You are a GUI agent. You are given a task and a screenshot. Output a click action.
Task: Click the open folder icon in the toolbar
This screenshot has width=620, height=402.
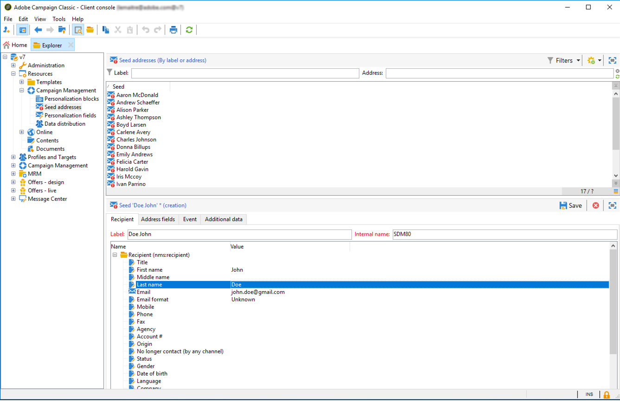click(x=90, y=30)
